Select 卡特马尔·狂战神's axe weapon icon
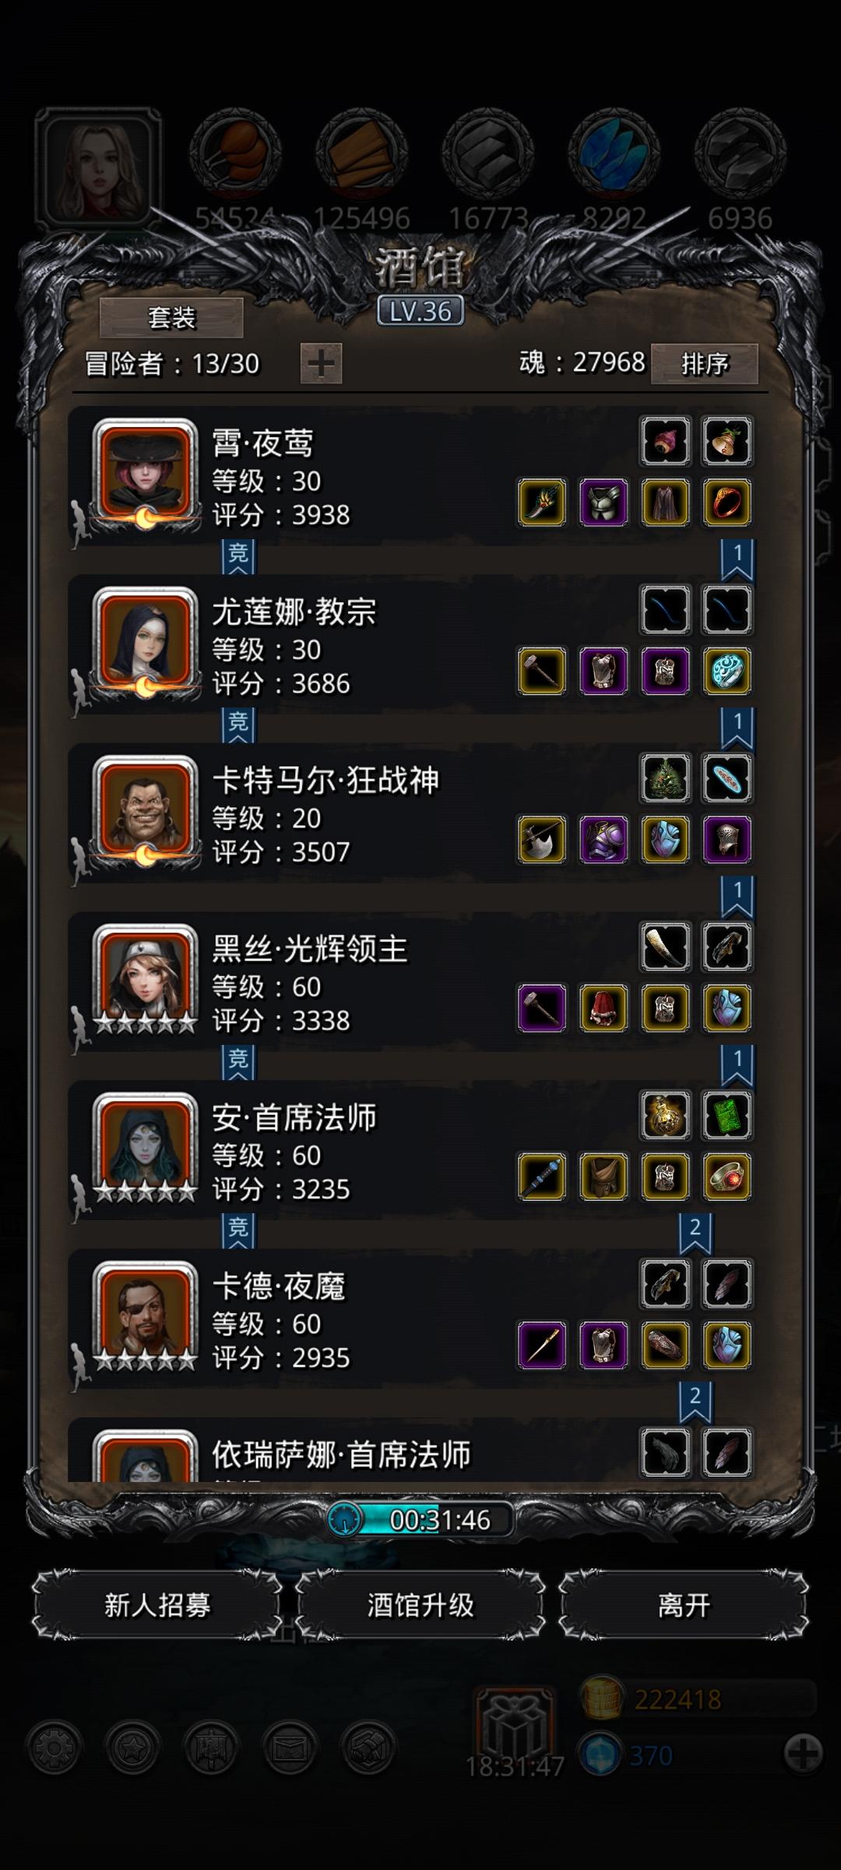Screen dimensions: 841x1870 click(x=542, y=840)
